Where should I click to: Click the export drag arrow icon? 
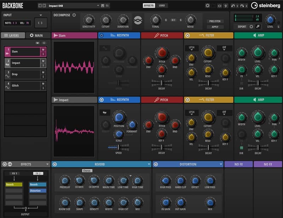[258, 27]
